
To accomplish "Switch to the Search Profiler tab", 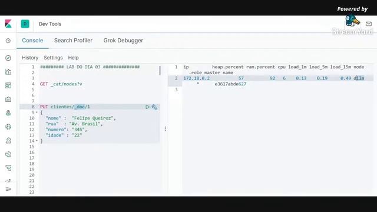I will coord(73,41).
